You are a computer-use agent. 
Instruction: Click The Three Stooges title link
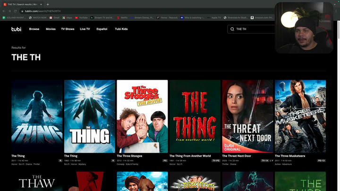point(129,156)
